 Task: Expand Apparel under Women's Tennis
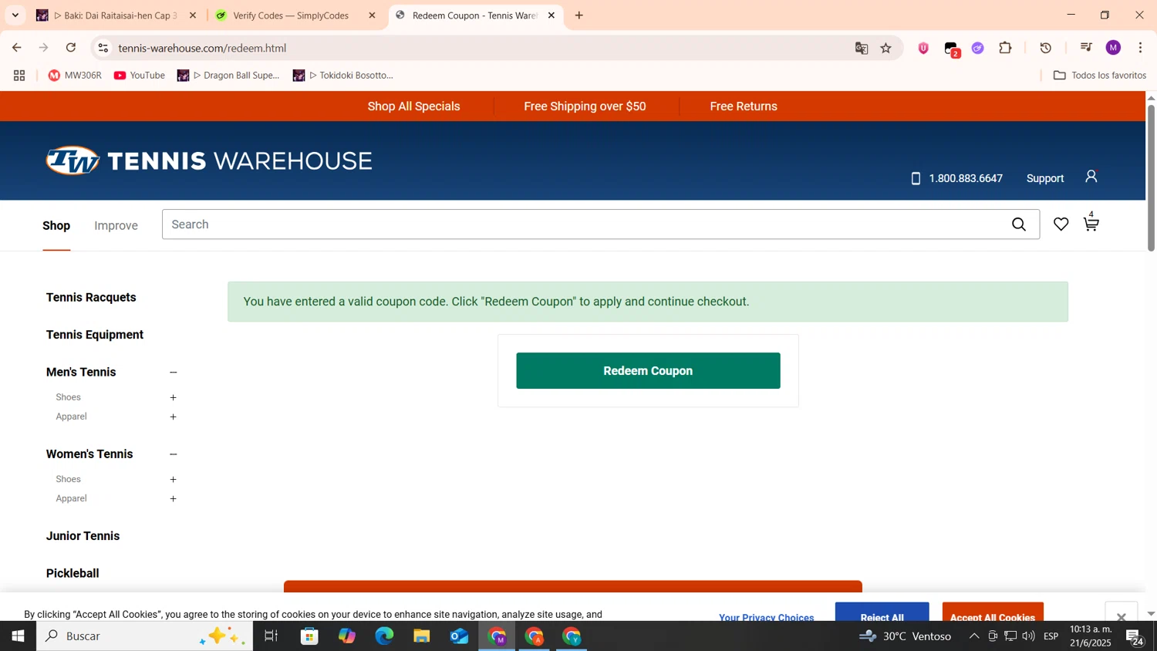(x=174, y=499)
